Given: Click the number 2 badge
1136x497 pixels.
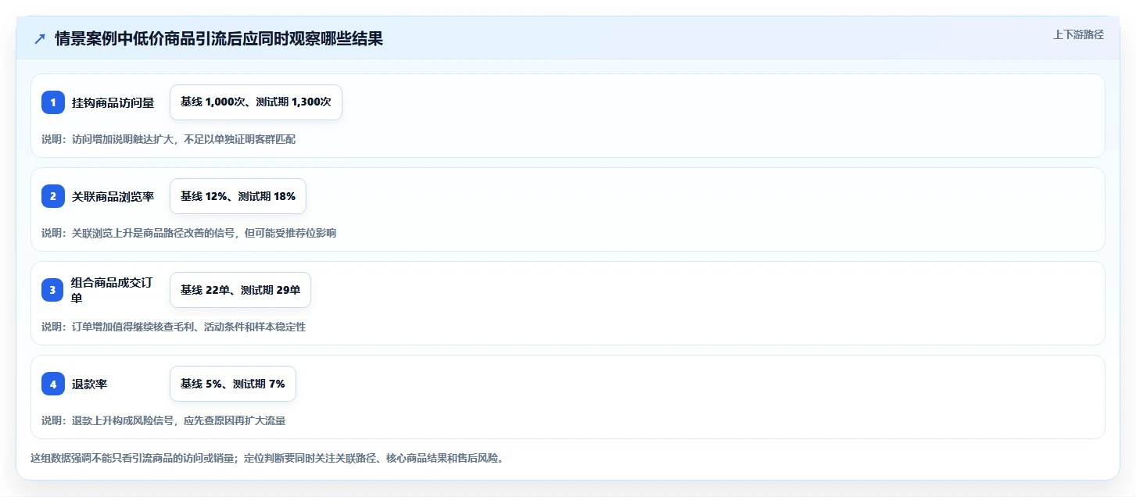Looking at the screenshot, I should coord(53,196).
